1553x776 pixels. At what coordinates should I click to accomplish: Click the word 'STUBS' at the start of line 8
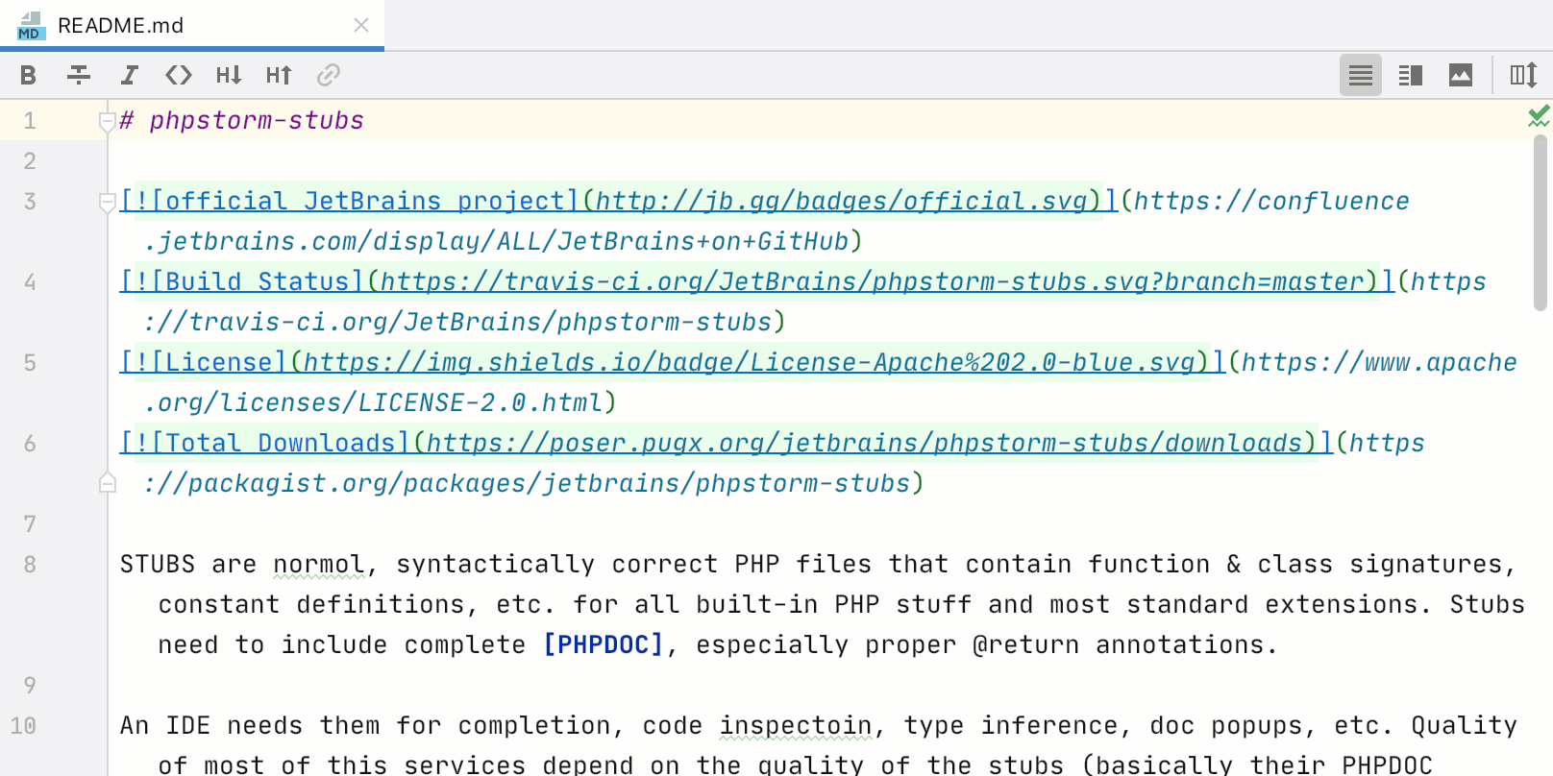click(158, 564)
